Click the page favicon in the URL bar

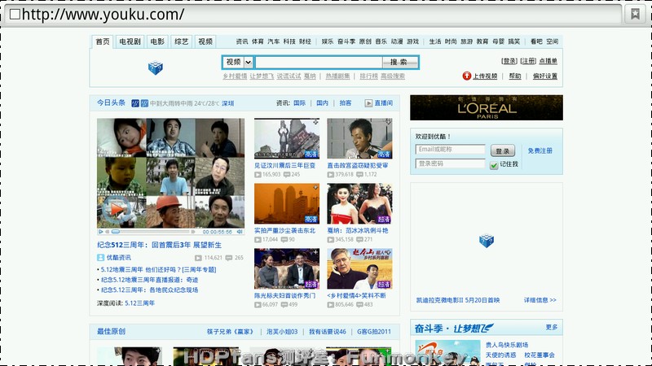tap(15, 14)
